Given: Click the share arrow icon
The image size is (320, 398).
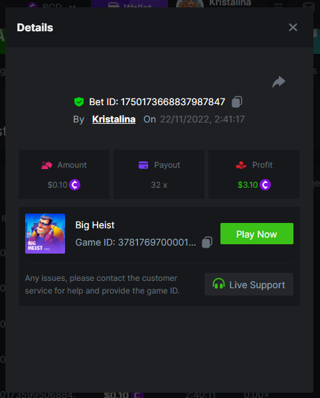Looking at the screenshot, I should tap(279, 82).
